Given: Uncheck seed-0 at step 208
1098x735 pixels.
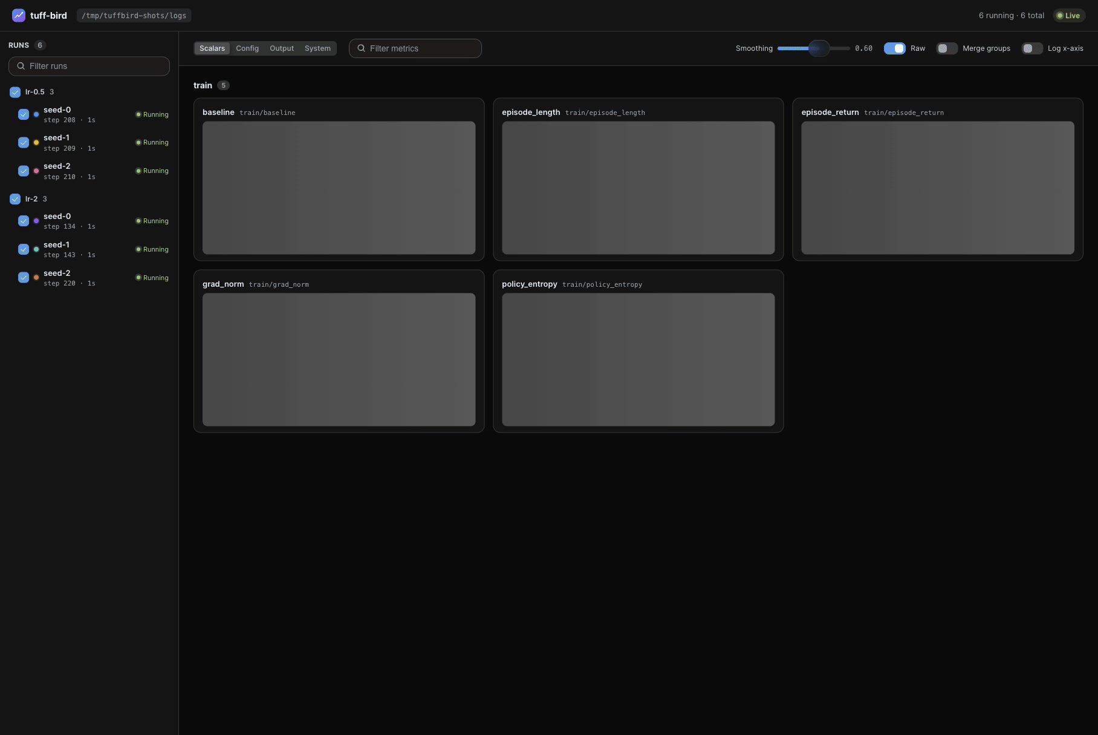Looking at the screenshot, I should [24, 114].
